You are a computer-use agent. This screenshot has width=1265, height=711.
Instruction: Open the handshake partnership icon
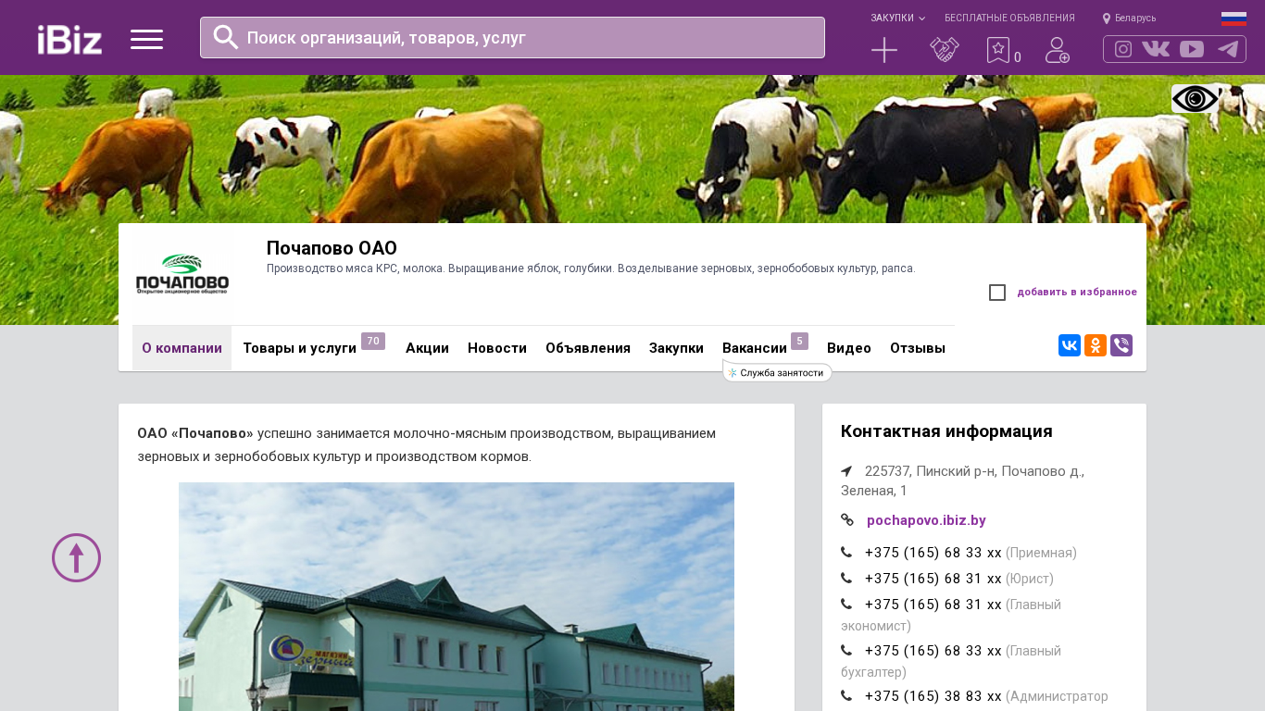(x=945, y=50)
